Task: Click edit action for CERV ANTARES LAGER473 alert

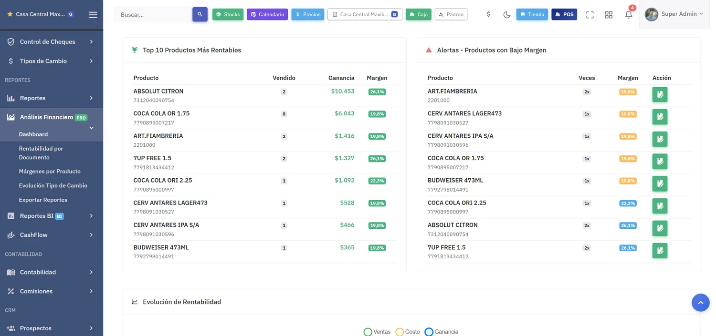Action: [x=660, y=117]
